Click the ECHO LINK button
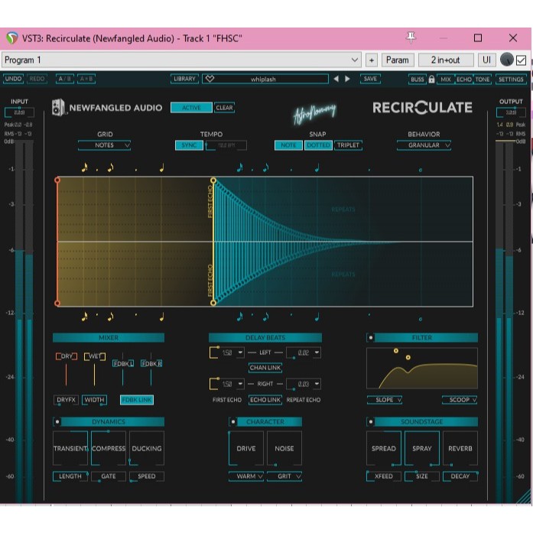 tap(265, 400)
